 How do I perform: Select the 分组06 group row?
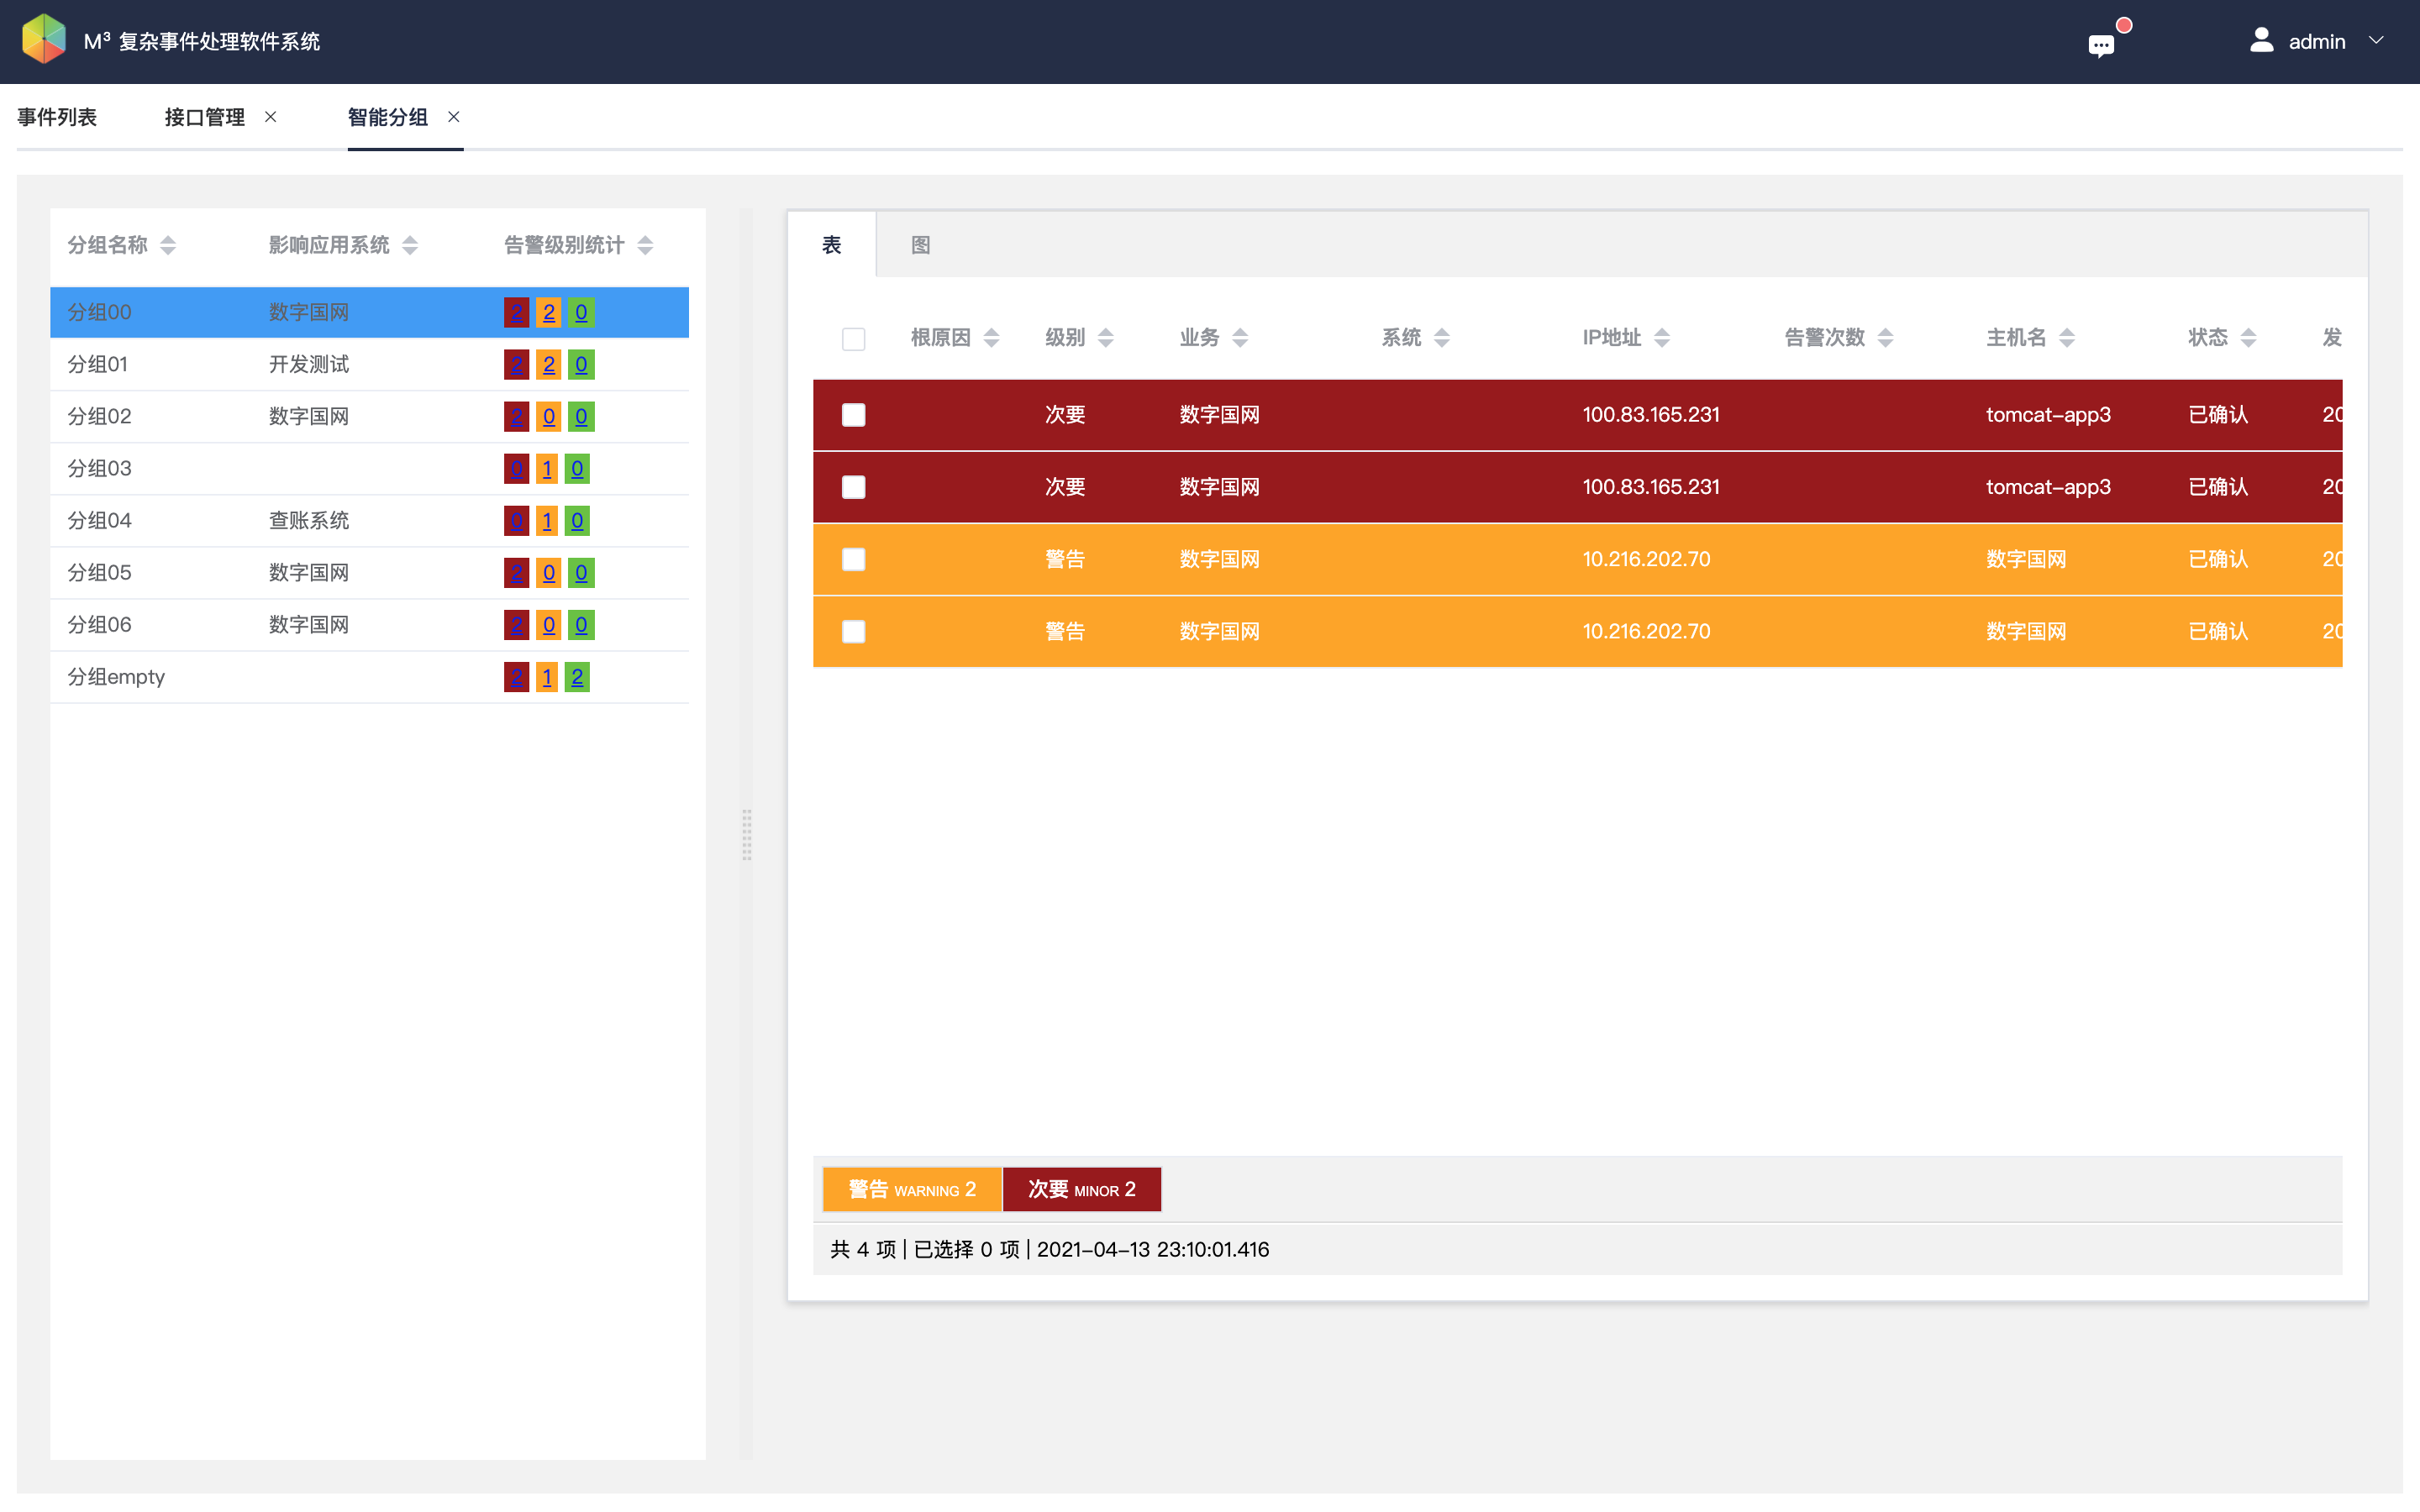pyautogui.click(x=369, y=624)
